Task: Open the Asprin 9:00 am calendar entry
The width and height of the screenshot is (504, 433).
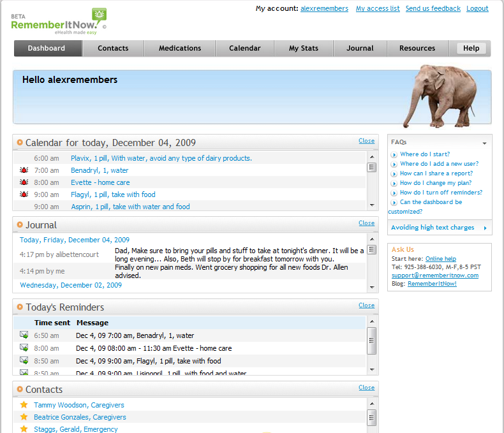Action: [131, 207]
